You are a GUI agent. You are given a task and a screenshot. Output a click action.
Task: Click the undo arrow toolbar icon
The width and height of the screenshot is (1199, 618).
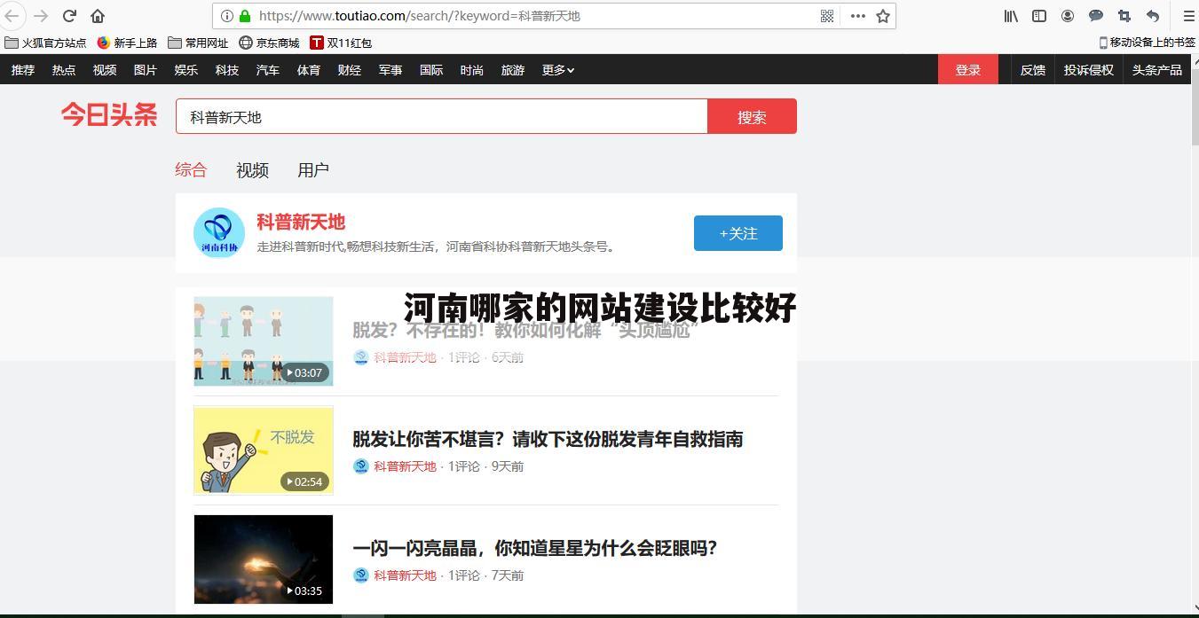click(x=1153, y=16)
